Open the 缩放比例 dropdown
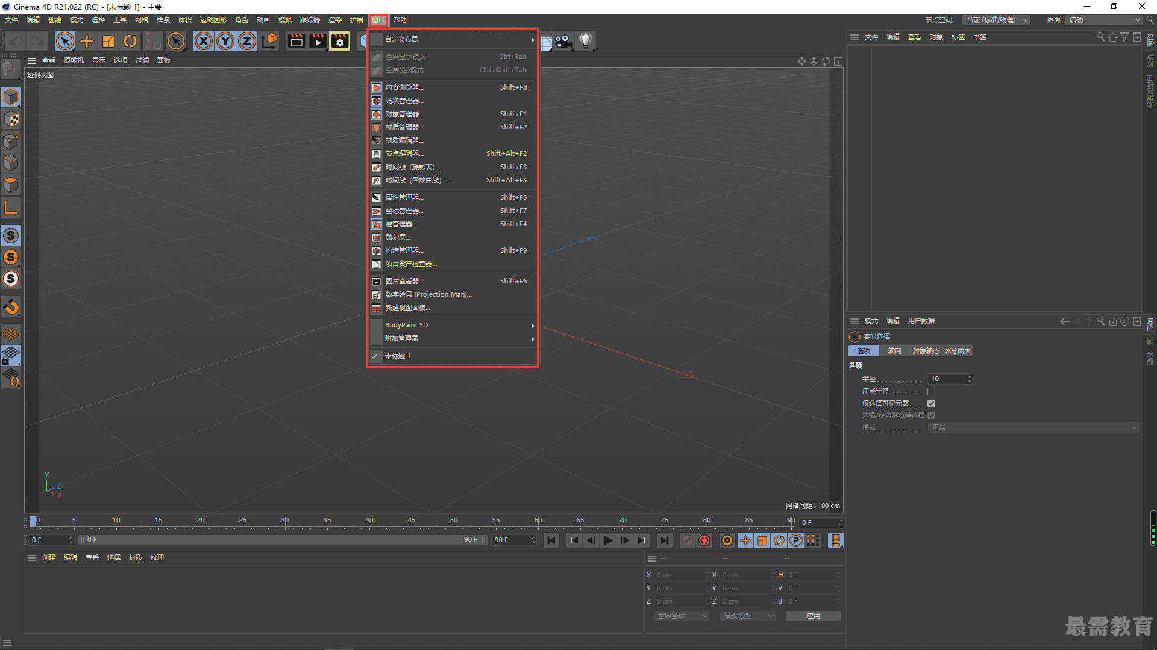 [x=747, y=616]
